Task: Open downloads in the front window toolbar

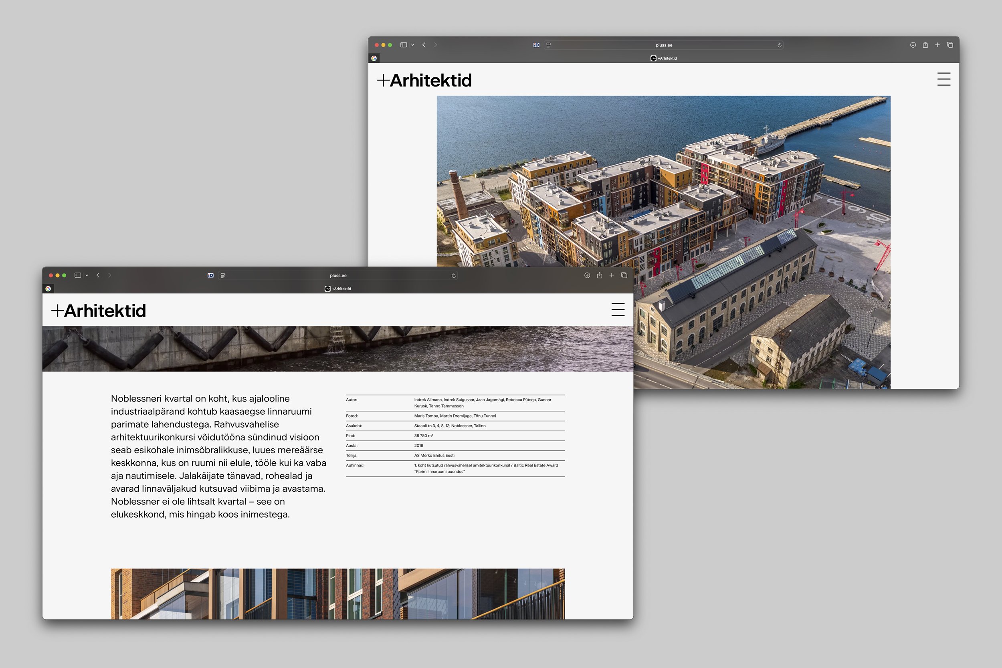Action: pos(587,275)
